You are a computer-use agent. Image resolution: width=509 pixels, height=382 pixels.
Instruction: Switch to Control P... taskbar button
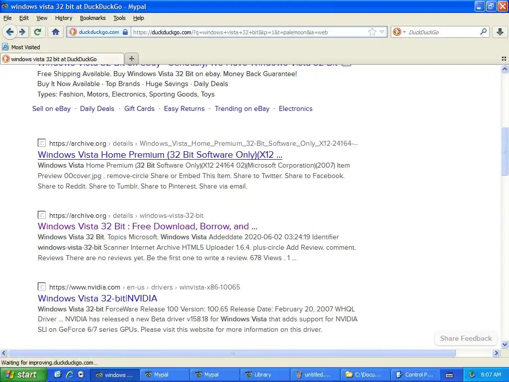[x=416, y=375]
